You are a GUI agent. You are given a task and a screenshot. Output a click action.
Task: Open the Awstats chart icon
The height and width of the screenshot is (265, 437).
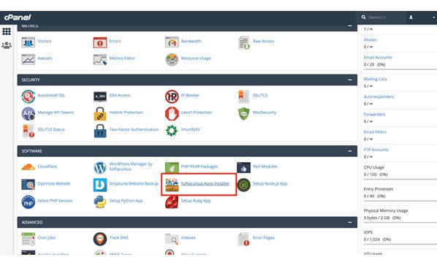pyautogui.click(x=28, y=59)
